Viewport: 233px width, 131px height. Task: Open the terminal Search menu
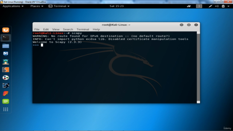point(68,29)
